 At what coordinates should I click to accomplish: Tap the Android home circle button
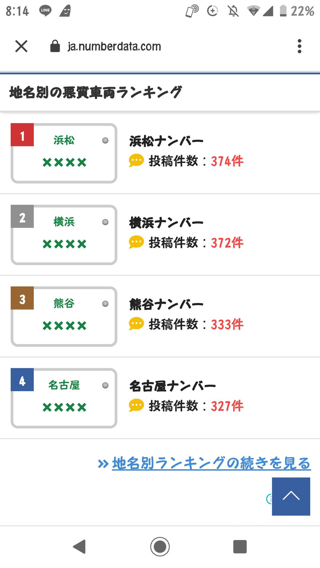(160, 546)
